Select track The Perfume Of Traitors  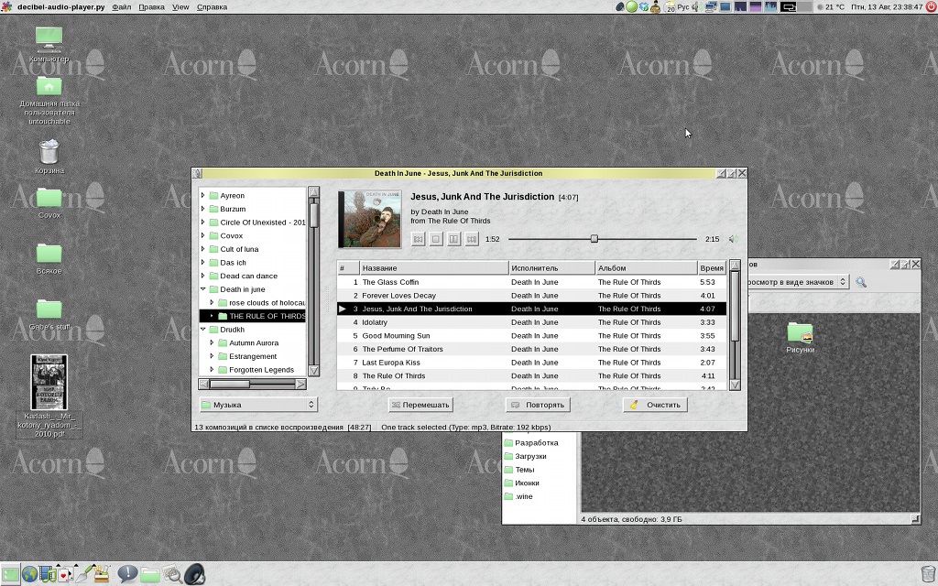(x=532, y=349)
